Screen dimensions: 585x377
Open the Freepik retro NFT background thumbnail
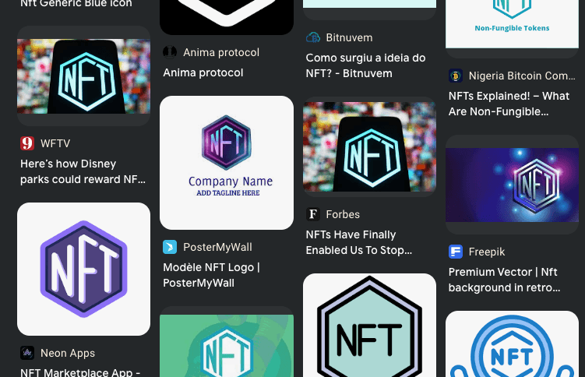click(x=512, y=185)
